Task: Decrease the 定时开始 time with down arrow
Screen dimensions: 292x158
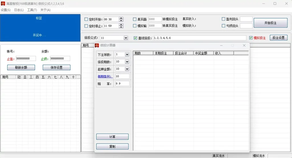Action: click(121, 20)
